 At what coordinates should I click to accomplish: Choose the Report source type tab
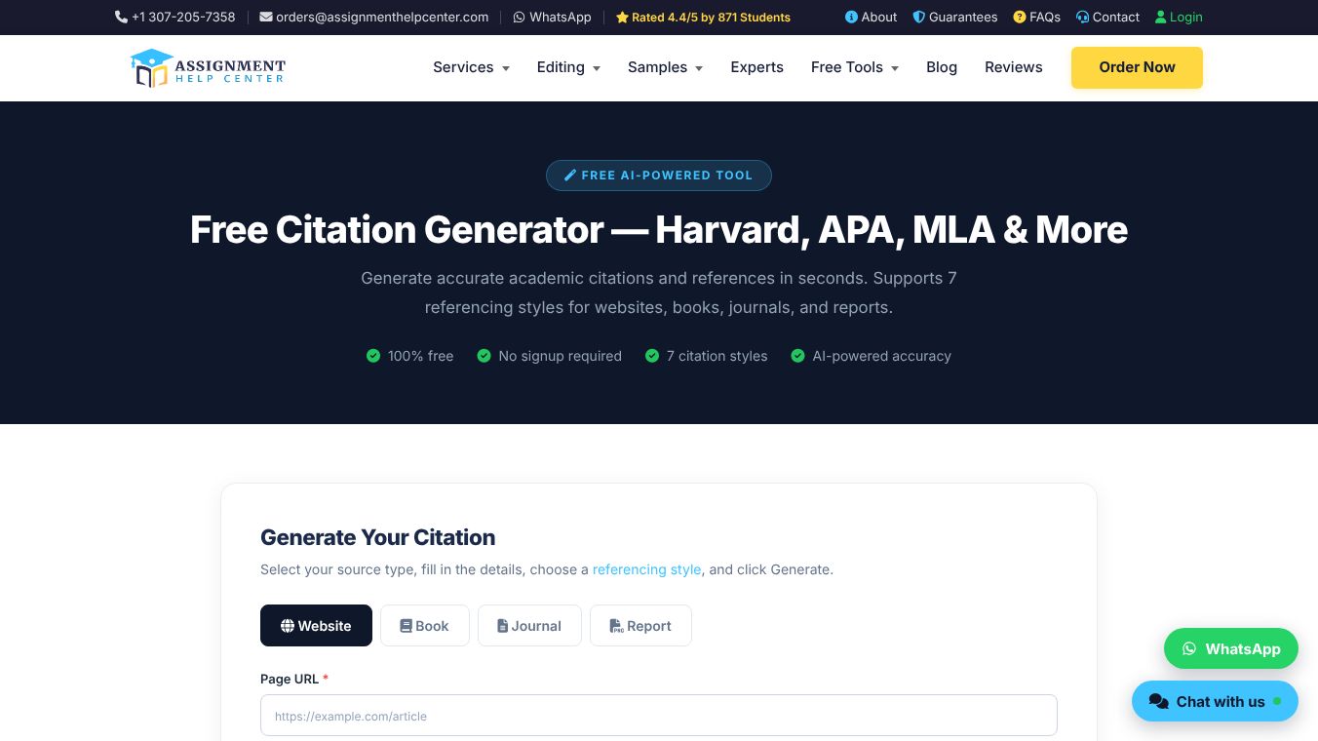coord(640,626)
